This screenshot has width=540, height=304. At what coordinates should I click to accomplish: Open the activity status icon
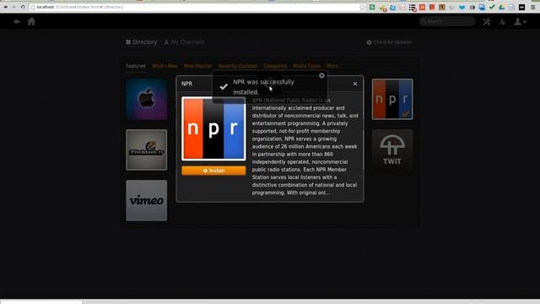503,22
